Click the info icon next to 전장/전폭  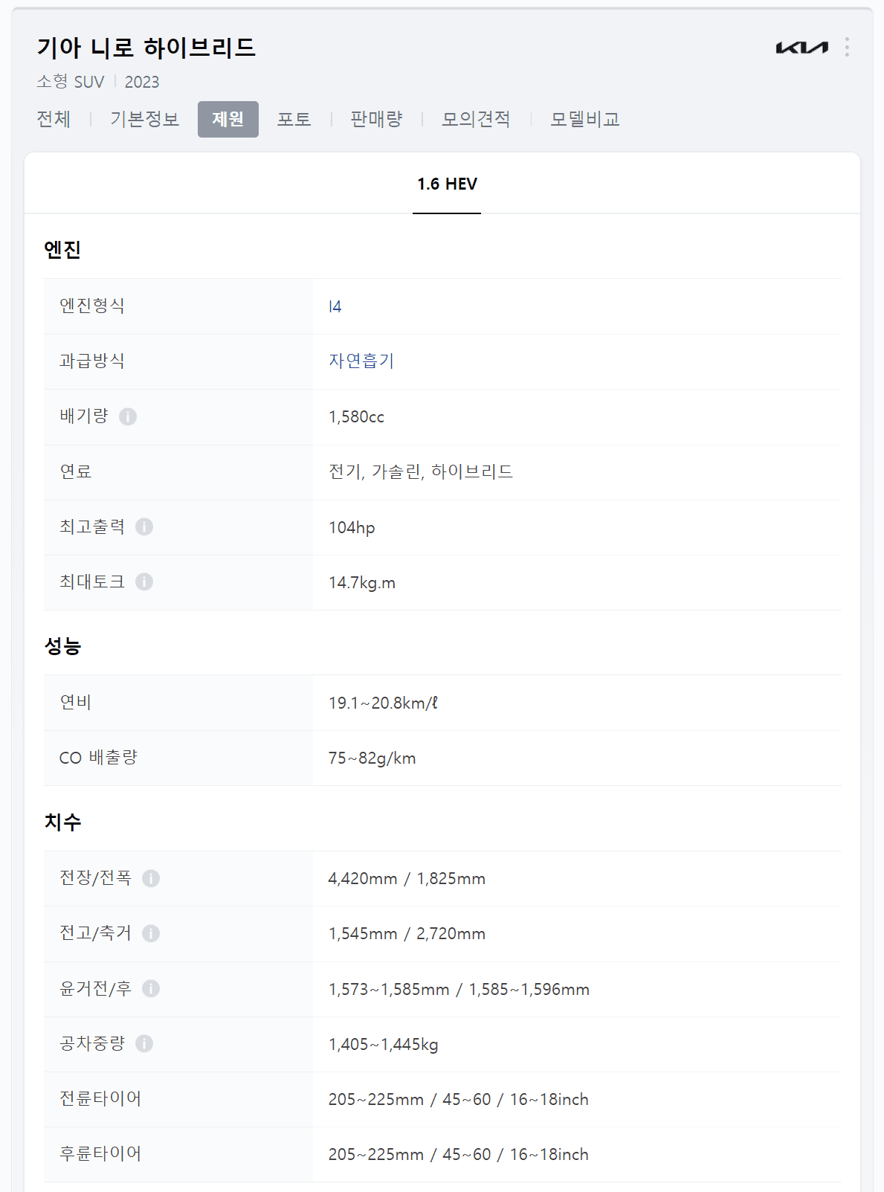tap(152, 878)
